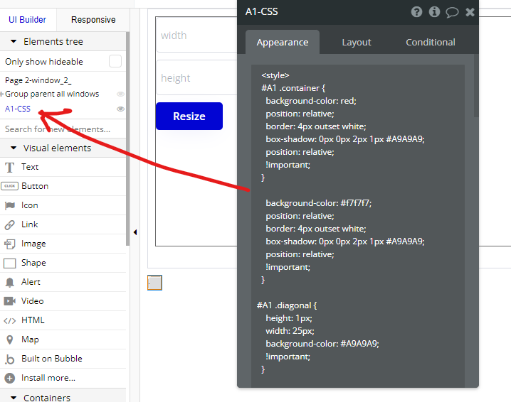The height and width of the screenshot is (402, 511).
Task: Open the comment bubble in A1-CSS header
Action: (452, 12)
